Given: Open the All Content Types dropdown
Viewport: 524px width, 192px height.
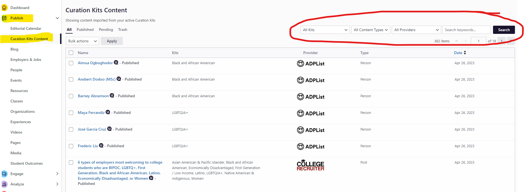Looking at the screenshot, I should (370, 30).
